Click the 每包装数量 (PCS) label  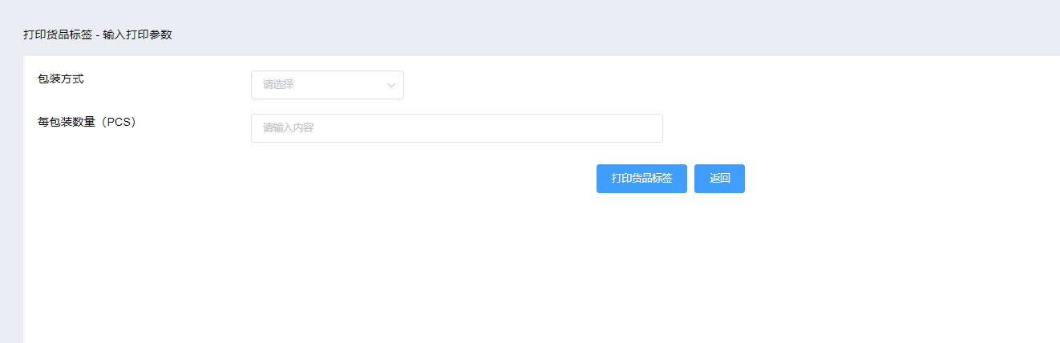coord(87,122)
